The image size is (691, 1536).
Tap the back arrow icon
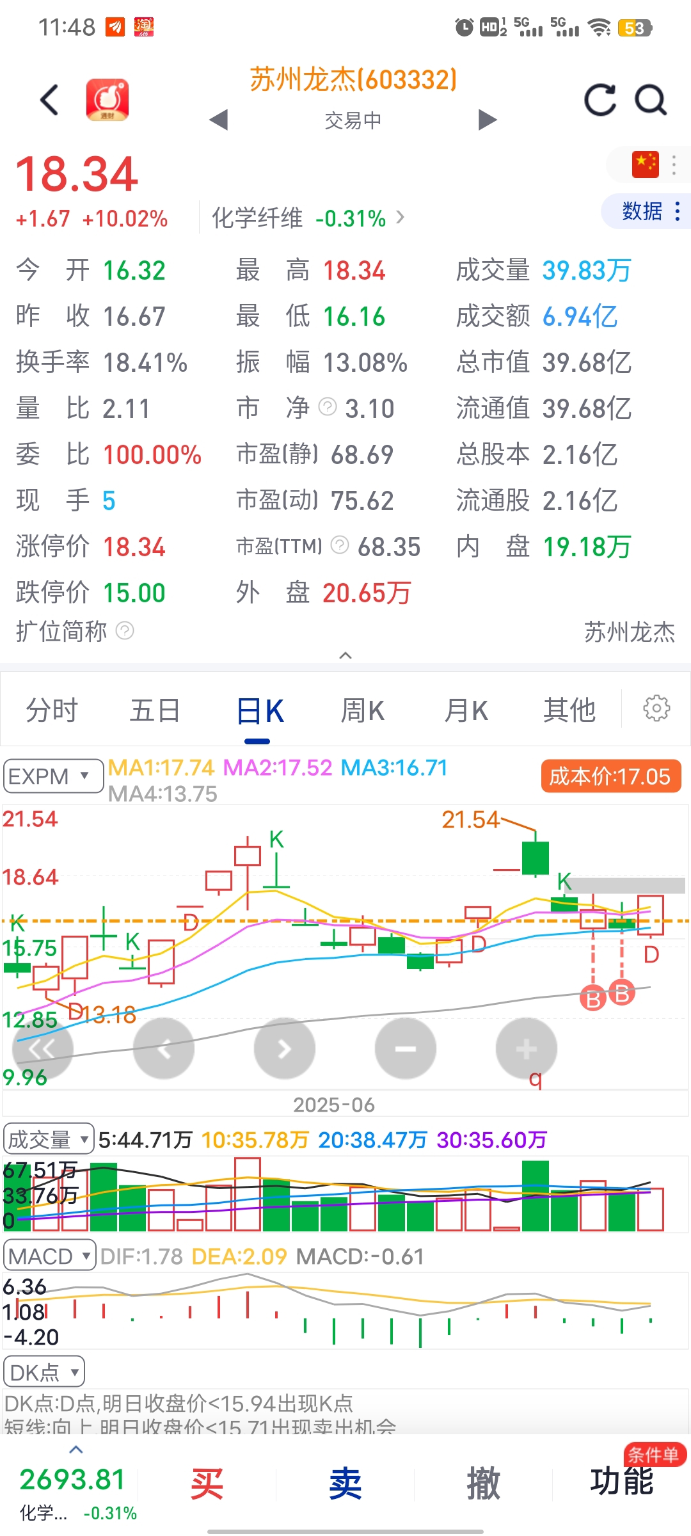(x=49, y=100)
